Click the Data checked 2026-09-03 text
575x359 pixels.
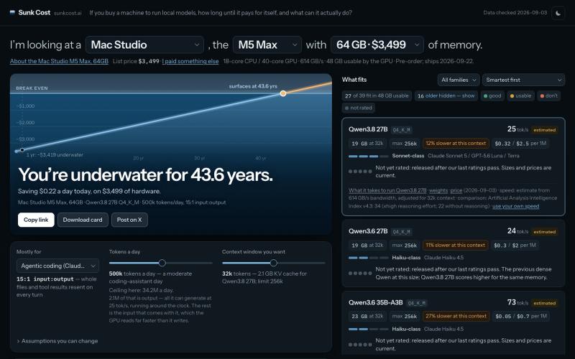(515, 13)
